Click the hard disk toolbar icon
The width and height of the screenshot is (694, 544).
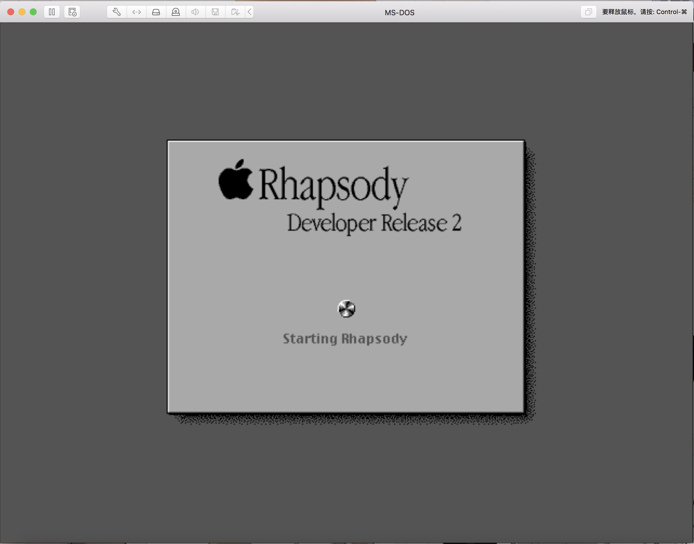[156, 12]
